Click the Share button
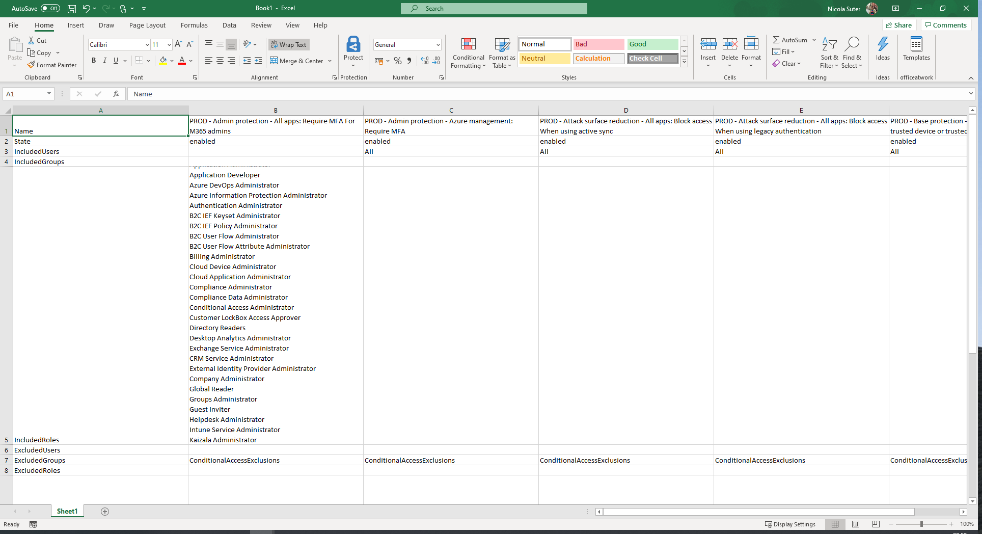The height and width of the screenshot is (534, 982). coord(899,25)
